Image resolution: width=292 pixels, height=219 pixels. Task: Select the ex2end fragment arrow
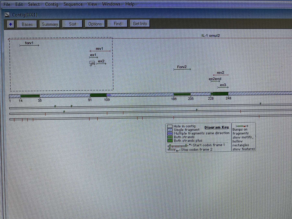(215, 81)
